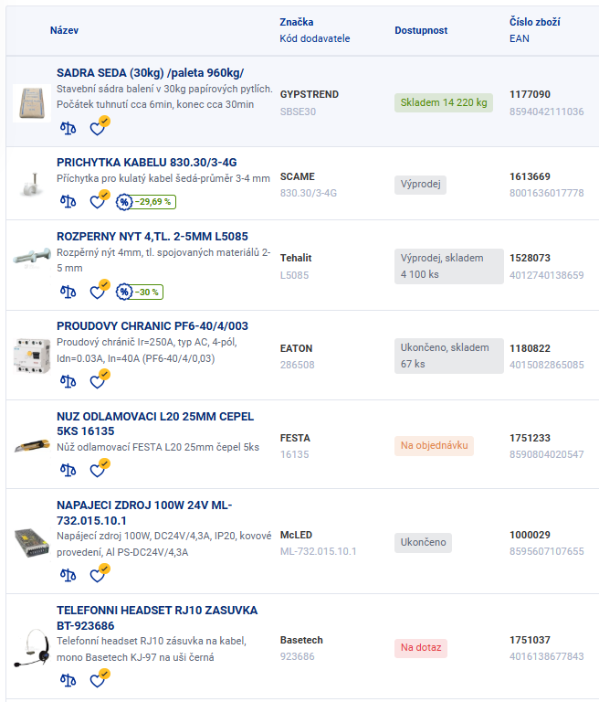Click the −29,69 % discount badge
The image size is (599, 702).
(146, 202)
